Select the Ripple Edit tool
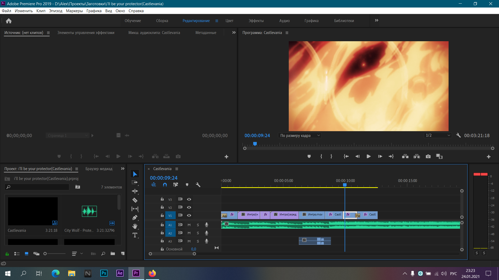This screenshot has height=280, width=499. pos(135,191)
